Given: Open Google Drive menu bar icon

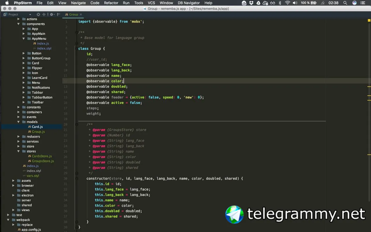Looking at the screenshot, I should pos(258,3).
